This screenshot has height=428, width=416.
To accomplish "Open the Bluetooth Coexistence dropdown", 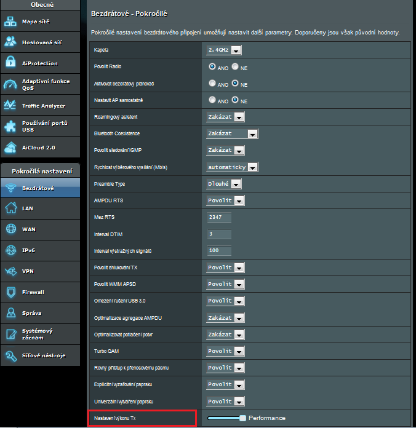I will (232, 133).
